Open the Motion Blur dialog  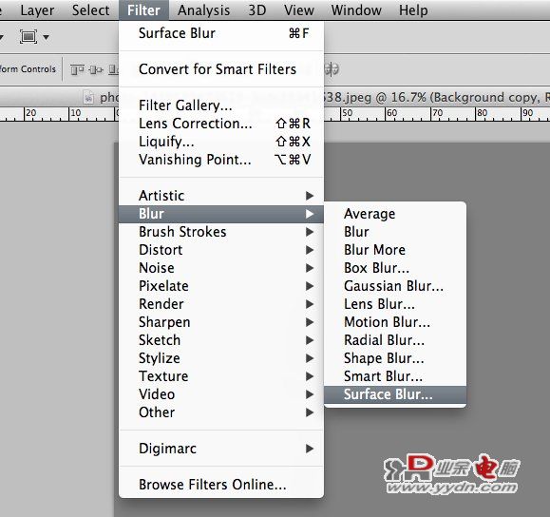click(x=395, y=322)
